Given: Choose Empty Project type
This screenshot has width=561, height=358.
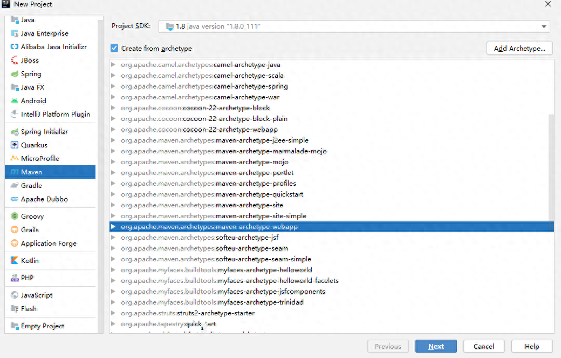Looking at the screenshot, I should (50, 326).
